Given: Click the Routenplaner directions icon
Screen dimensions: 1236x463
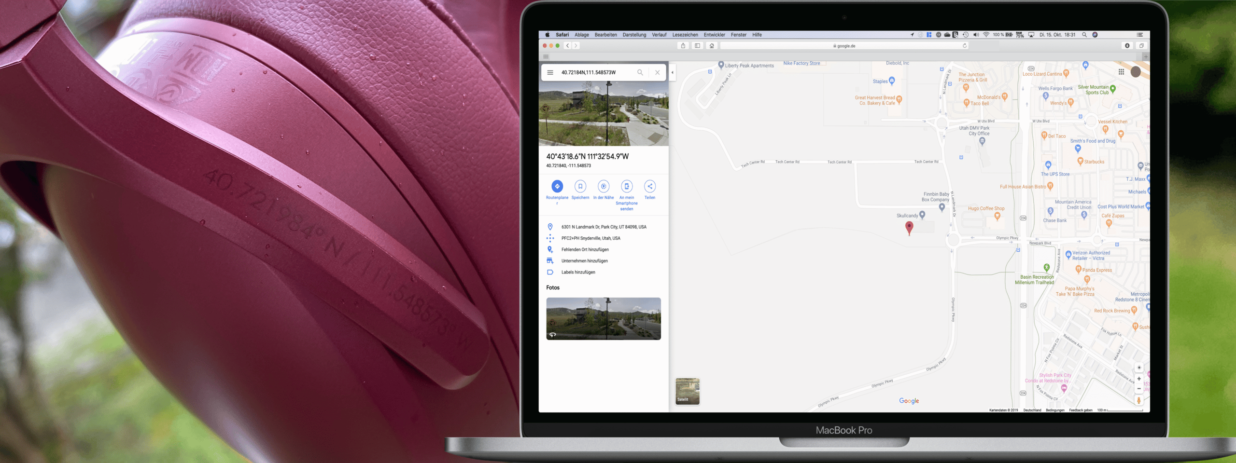Looking at the screenshot, I should click(557, 186).
